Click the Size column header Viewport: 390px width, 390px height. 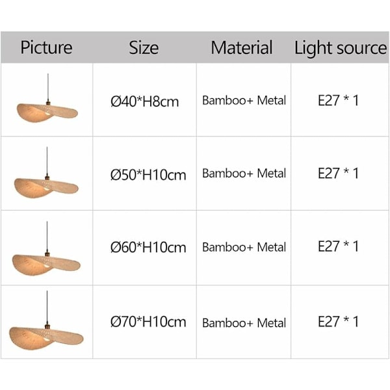(x=144, y=47)
